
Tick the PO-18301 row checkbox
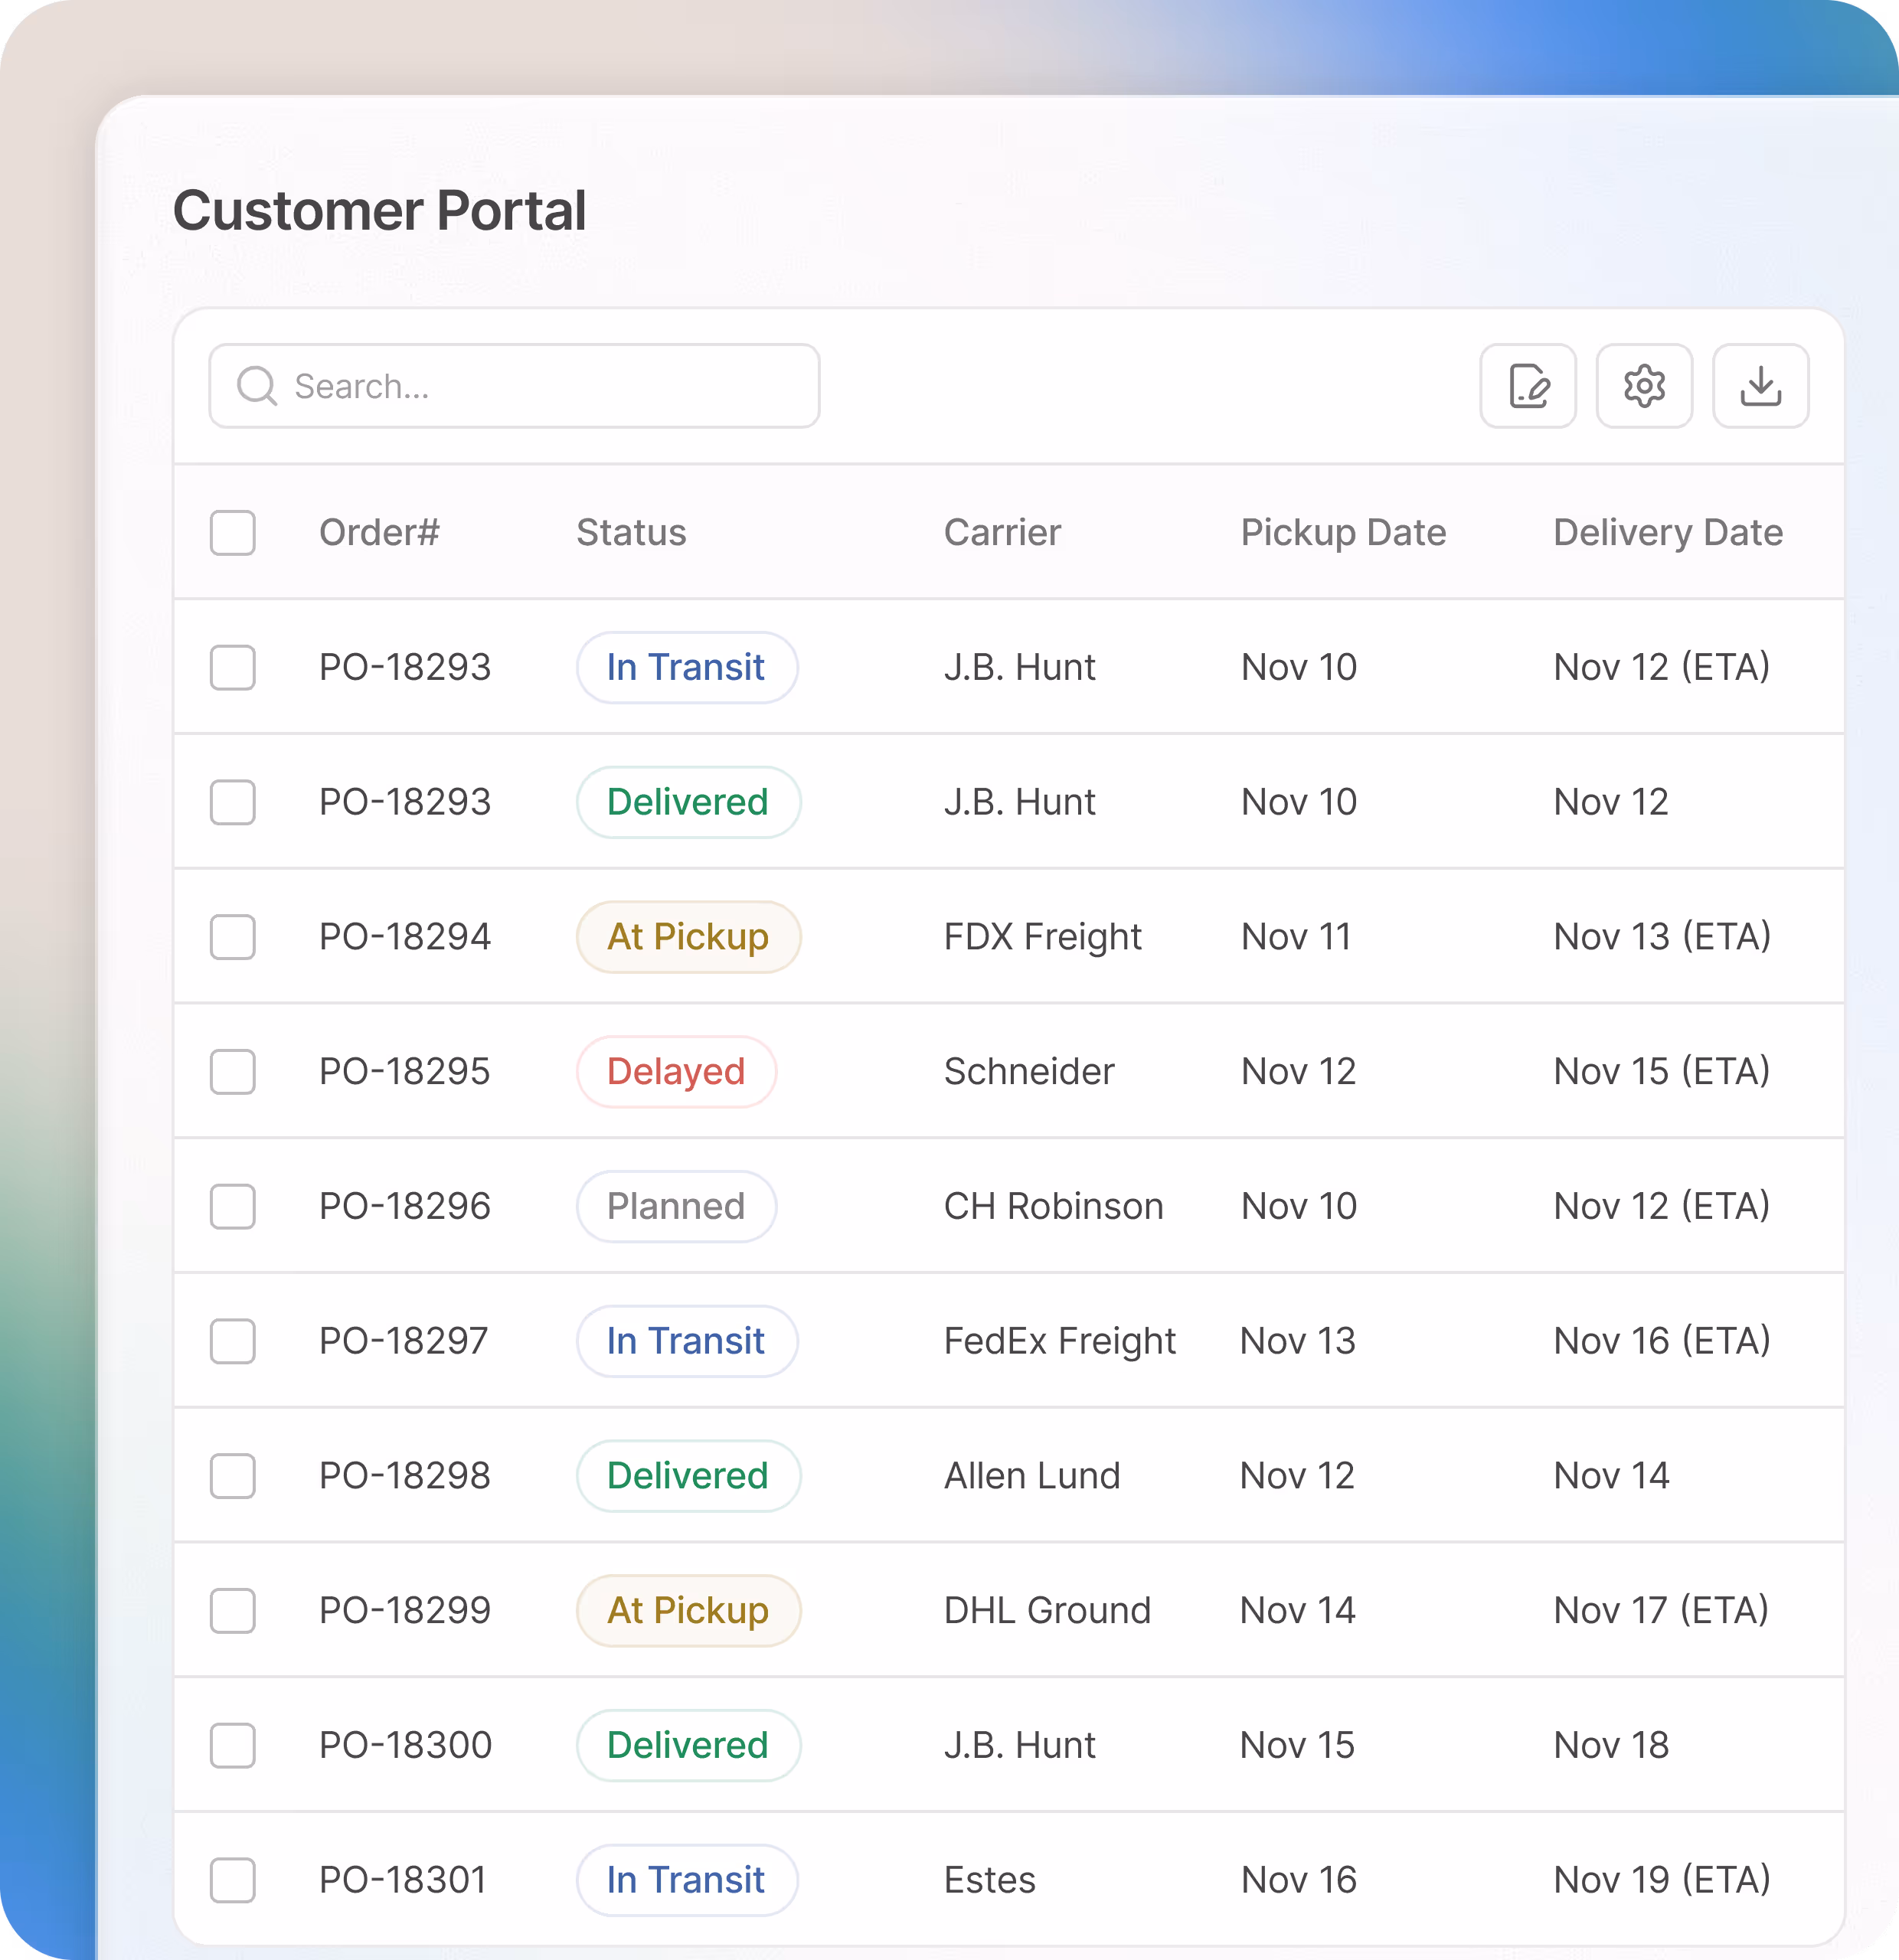coord(232,1880)
